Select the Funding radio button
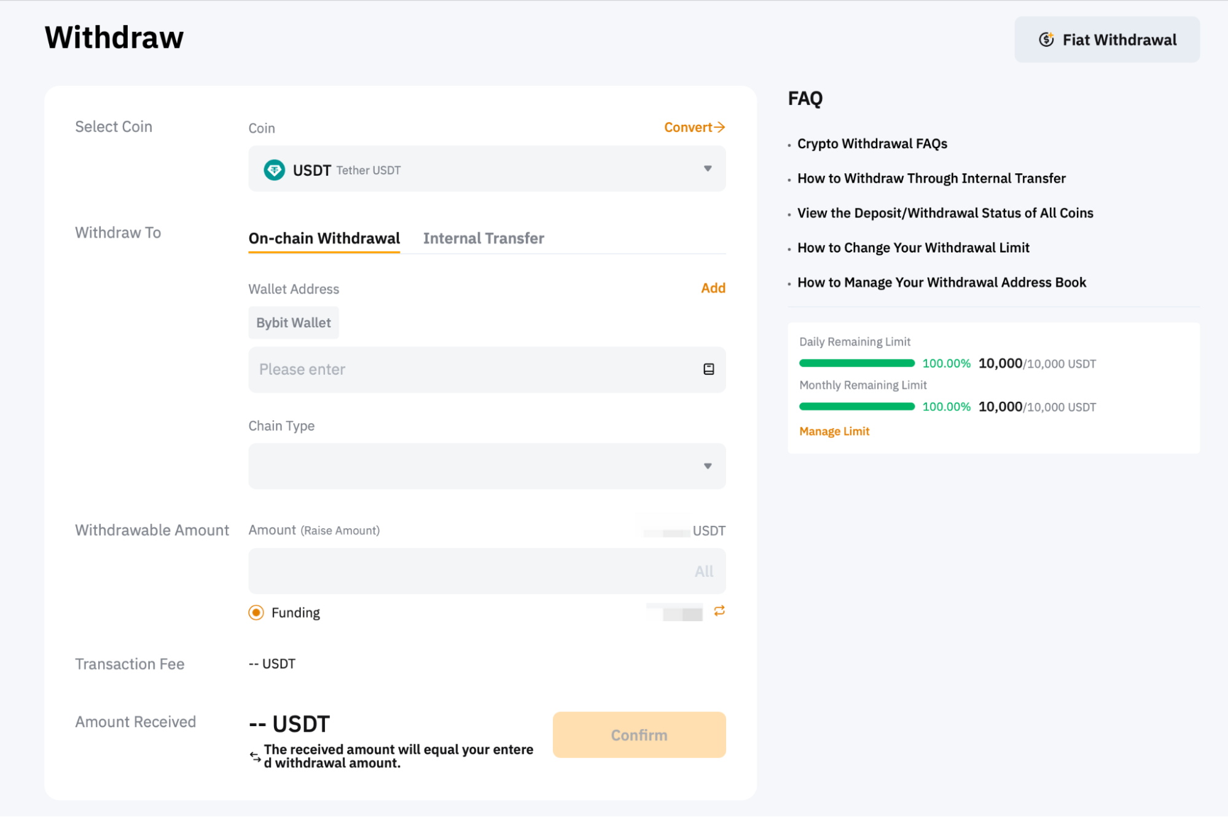Viewport: 1228px width, 817px height. 256,612
